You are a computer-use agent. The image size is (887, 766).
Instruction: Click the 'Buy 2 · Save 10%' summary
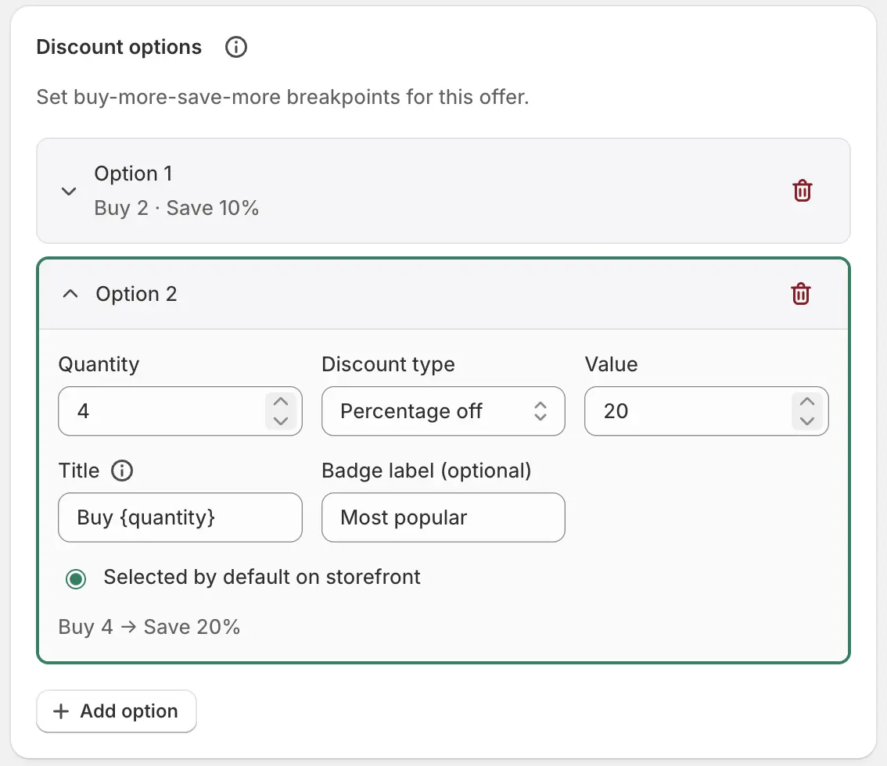177,208
